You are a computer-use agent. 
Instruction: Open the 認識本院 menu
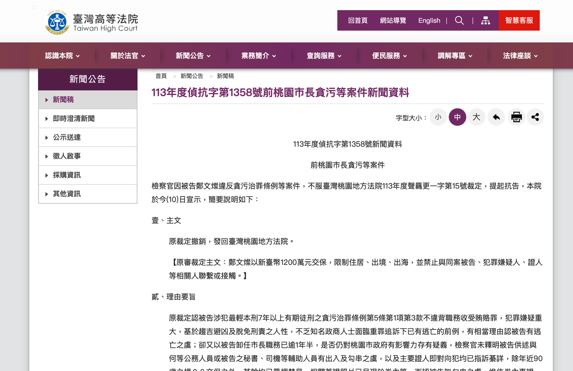click(62, 55)
